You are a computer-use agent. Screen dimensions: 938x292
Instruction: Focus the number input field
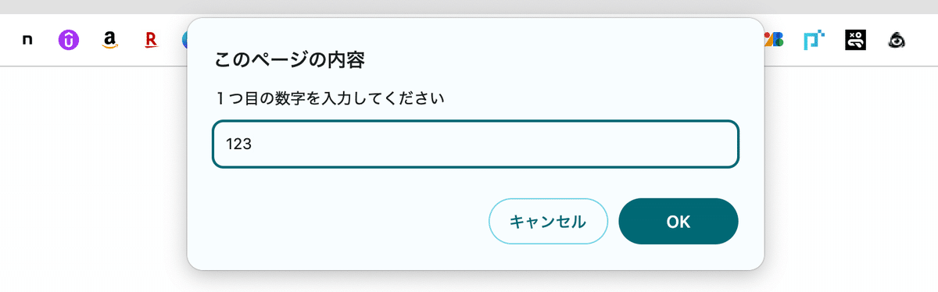coord(475,144)
